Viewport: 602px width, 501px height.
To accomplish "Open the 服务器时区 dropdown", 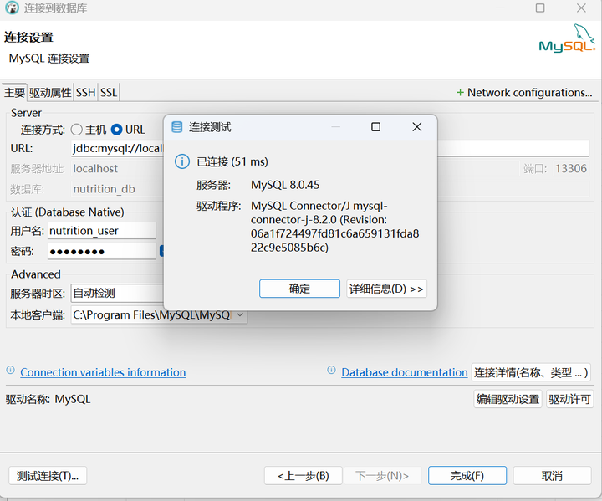I will coord(117,294).
